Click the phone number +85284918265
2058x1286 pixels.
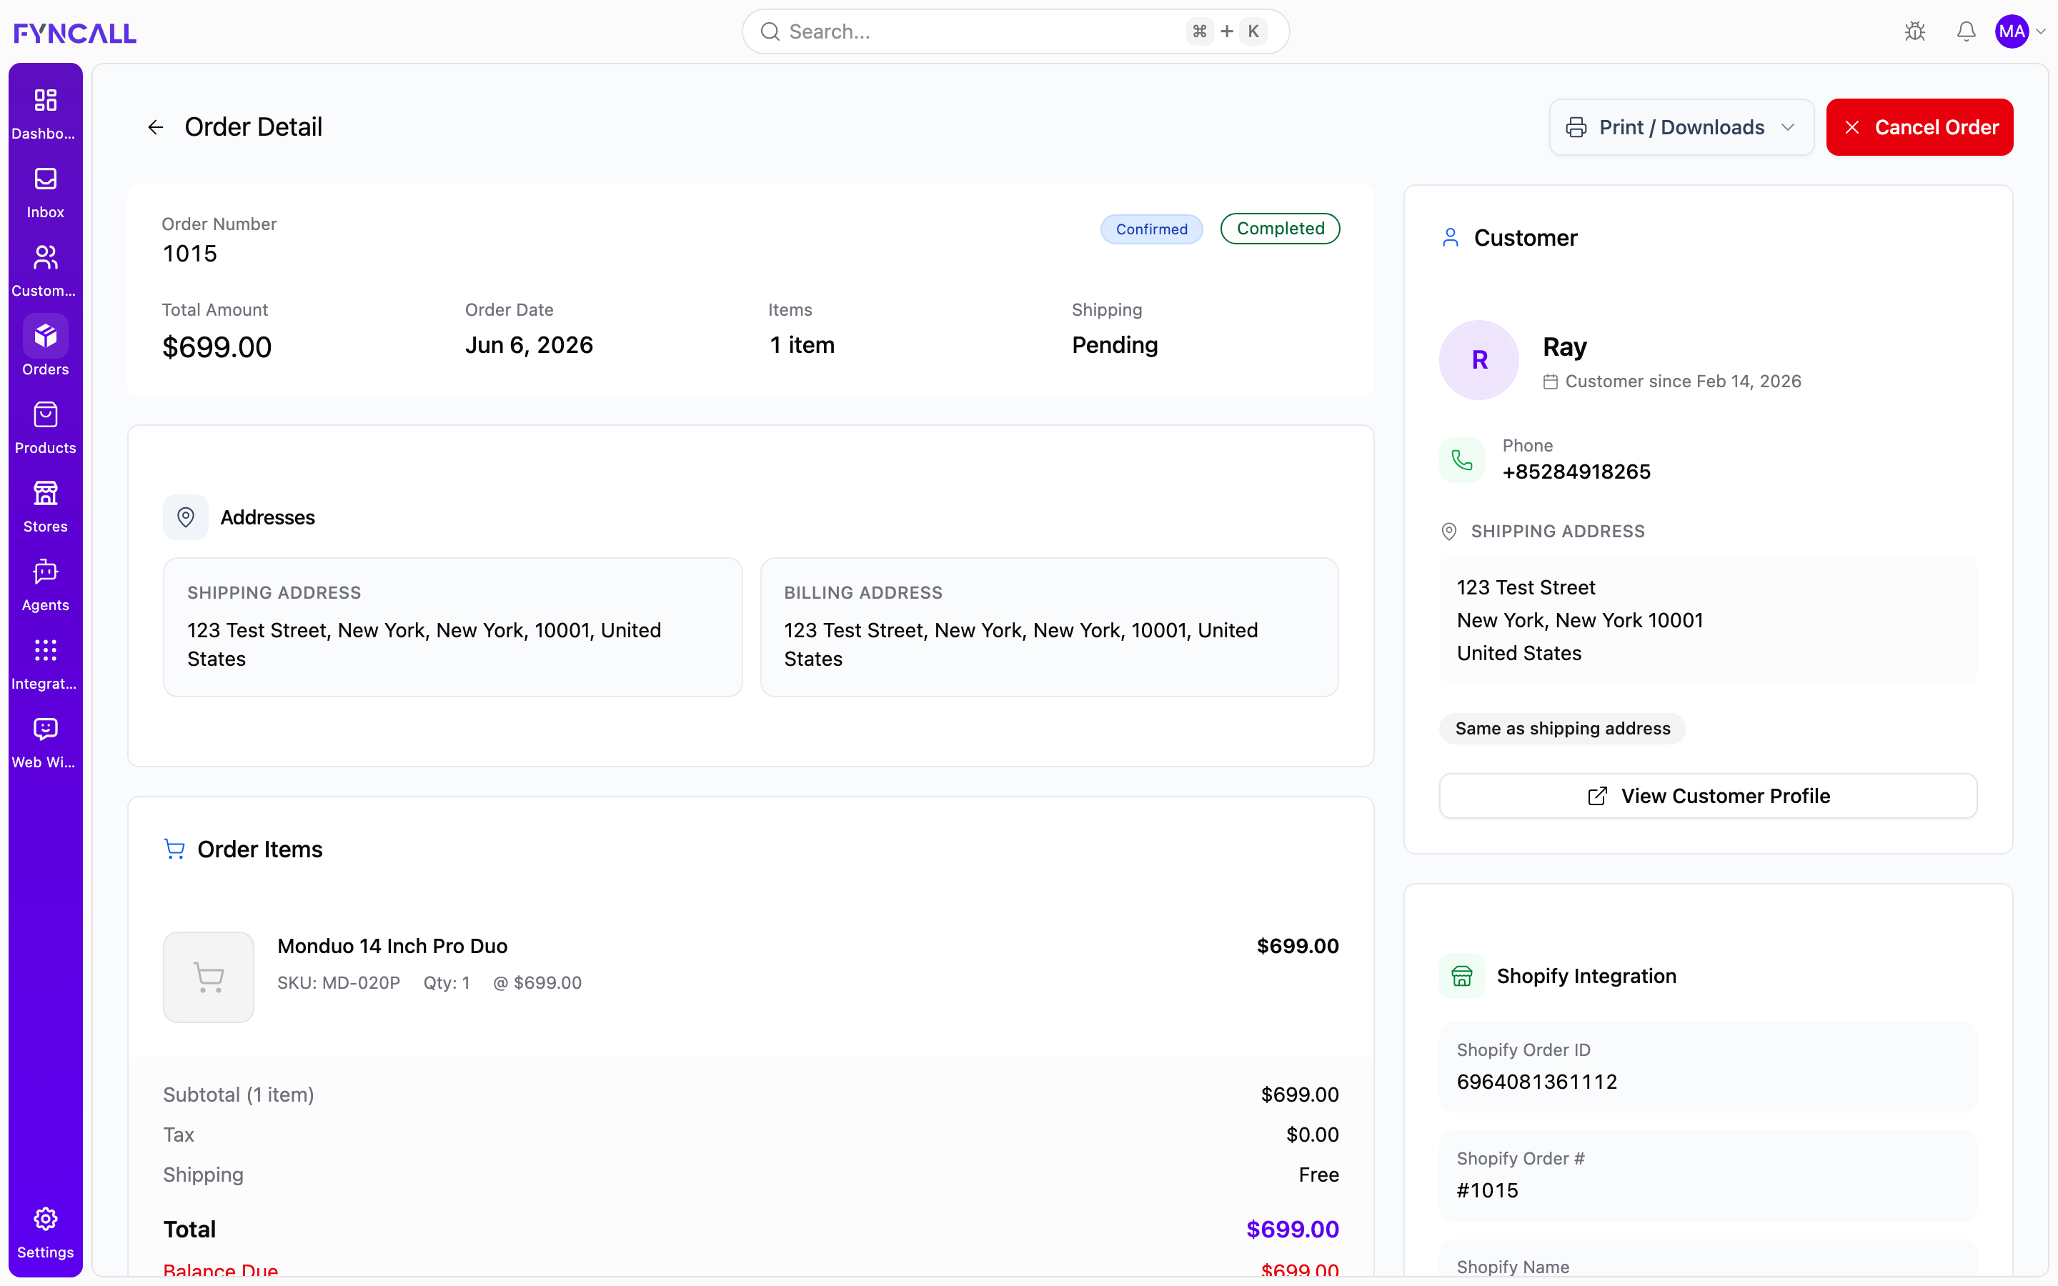(1576, 472)
